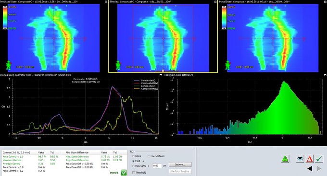The image size is (327, 176).
Task: Click the green warning triangle icon
Action: tap(285, 159)
